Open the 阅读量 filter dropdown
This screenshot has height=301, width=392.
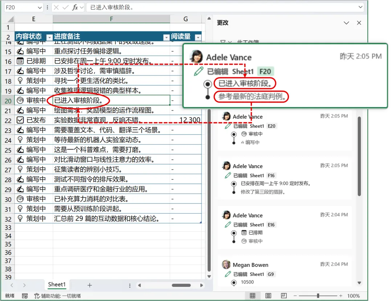198,37
